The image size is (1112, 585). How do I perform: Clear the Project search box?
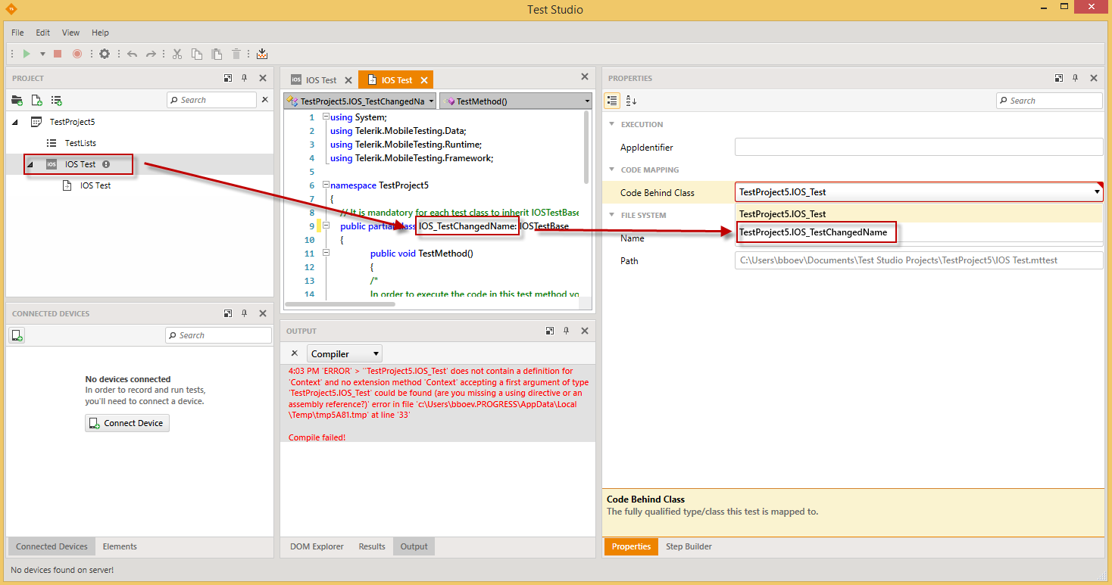(x=265, y=100)
